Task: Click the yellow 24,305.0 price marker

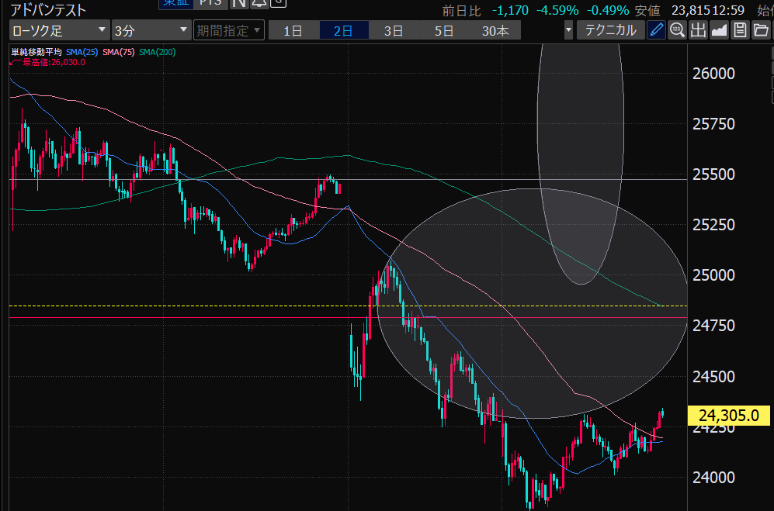Action: point(728,416)
